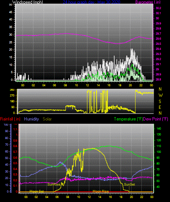Click the 50 humidity axis value

pyautogui.click(x=7, y=158)
